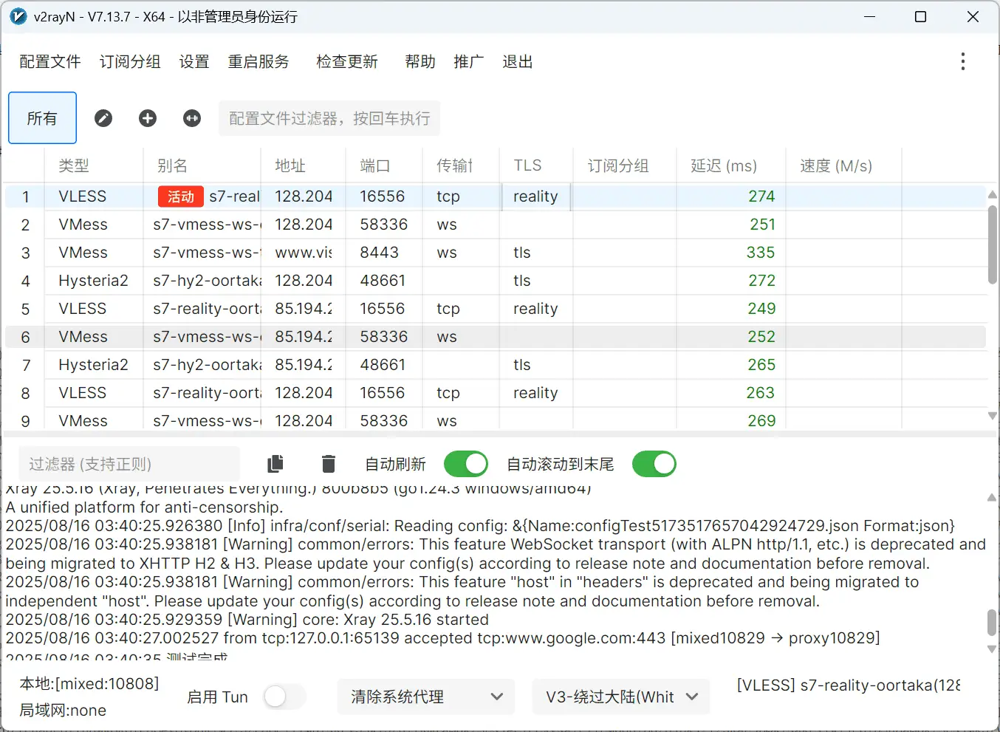Open the 设置 menu
1000x732 pixels.
194,61
